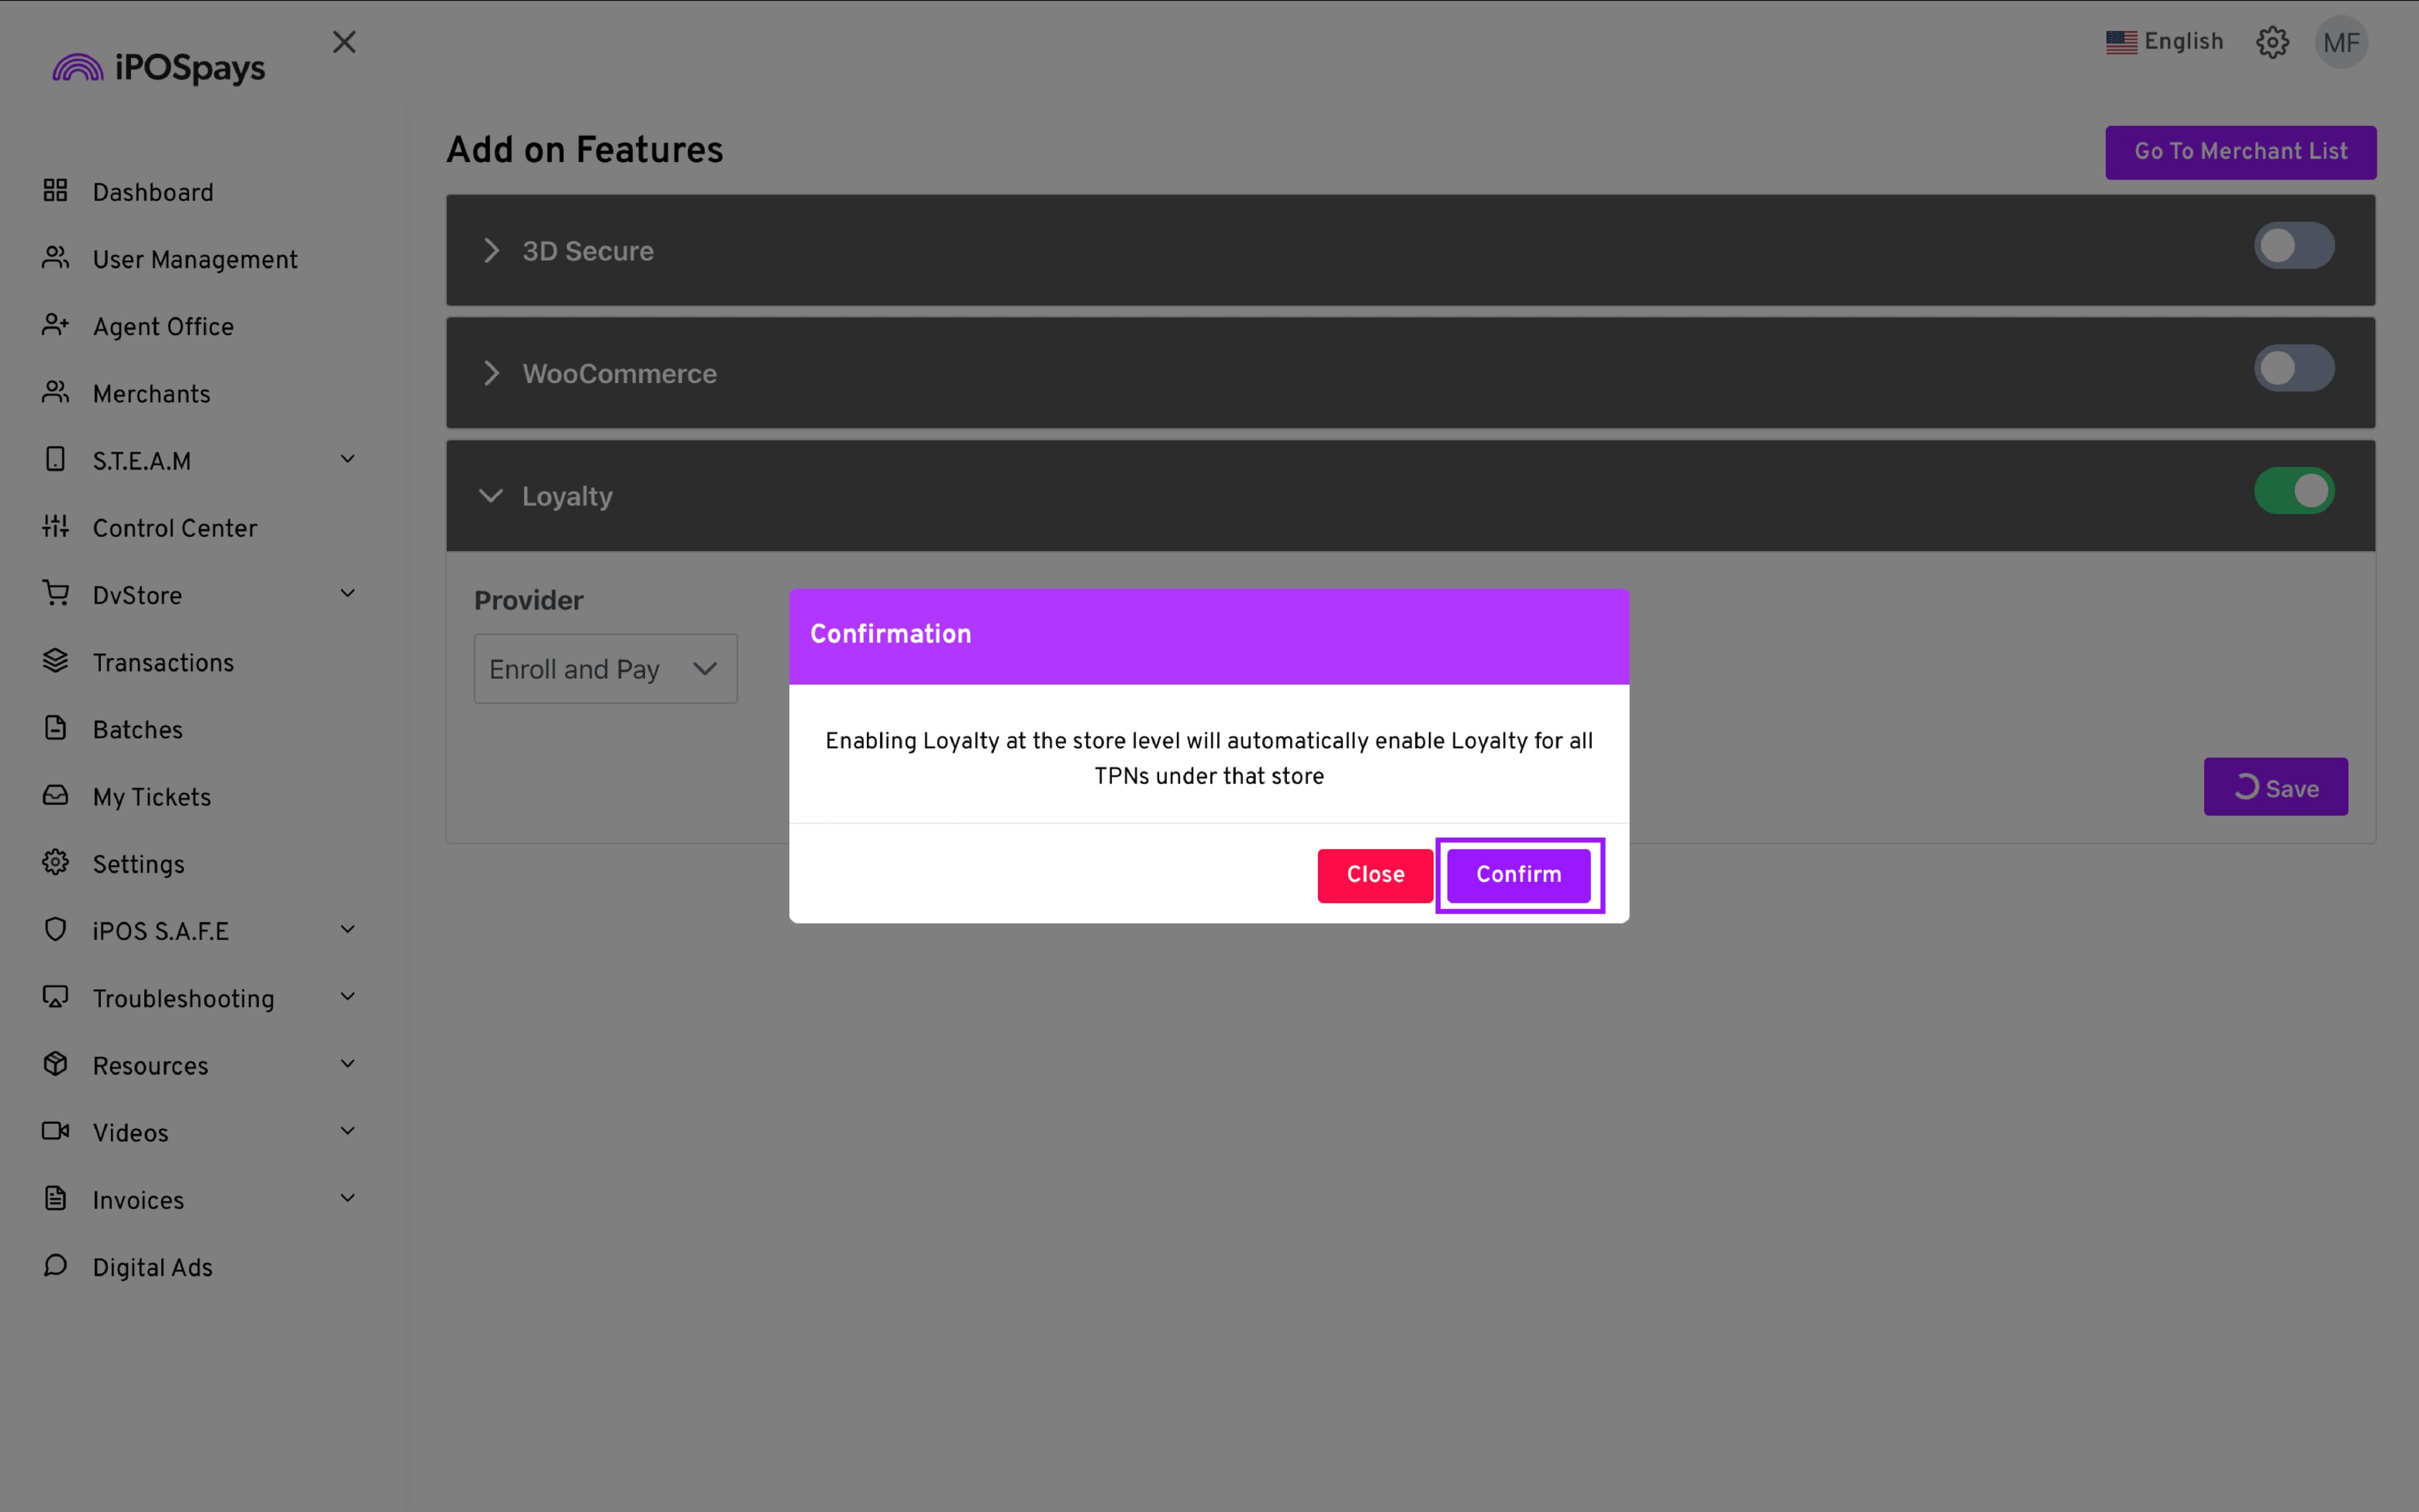Disable the Loyalty toggle switch
Screen dimensions: 2419x1512
point(2293,491)
